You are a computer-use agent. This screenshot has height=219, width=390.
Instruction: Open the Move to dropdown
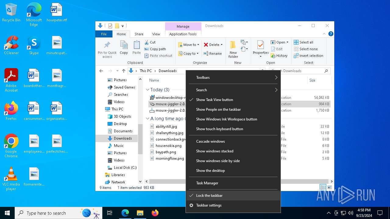pyautogui.click(x=189, y=45)
